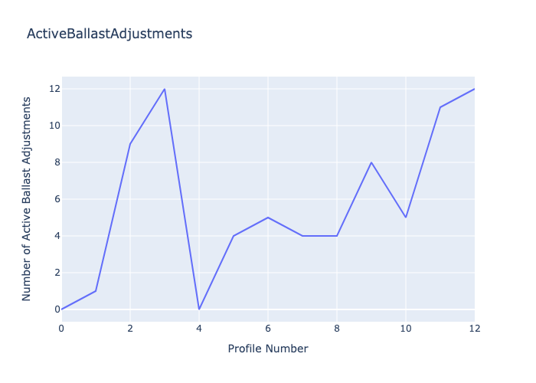The height and width of the screenshot is (383, 536).
Task: Click the ActiveBallastAdjustments chart title
Action: point(109,34)
